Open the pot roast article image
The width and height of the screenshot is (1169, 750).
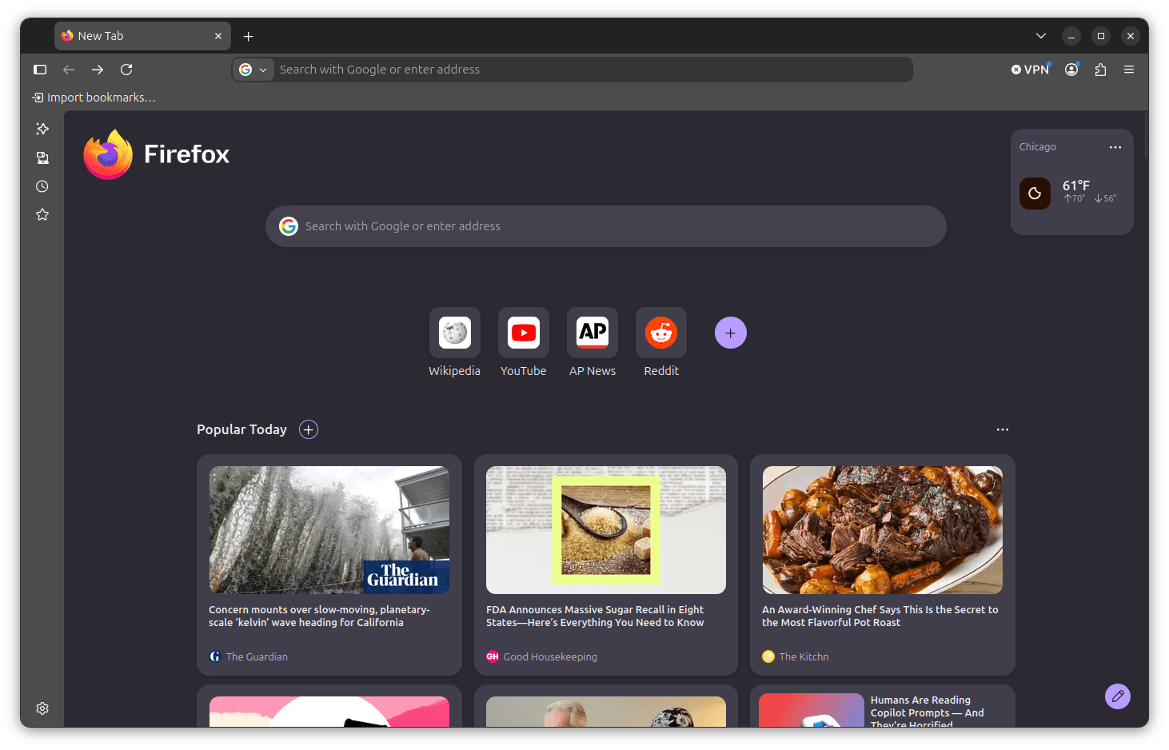click(883, 530)
